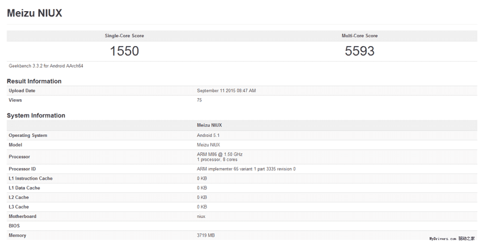Select the Model row label
Image resolution: width=478 pixels, height=244 pixels.
click(x=15, y=145)
